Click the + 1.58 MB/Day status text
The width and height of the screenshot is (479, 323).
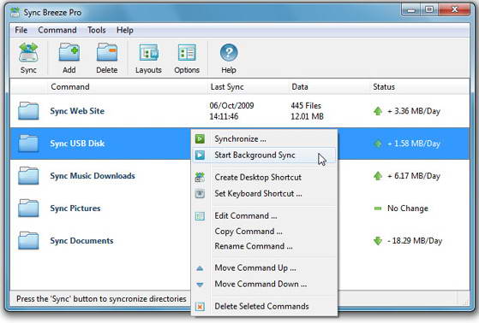click(414, 144)
